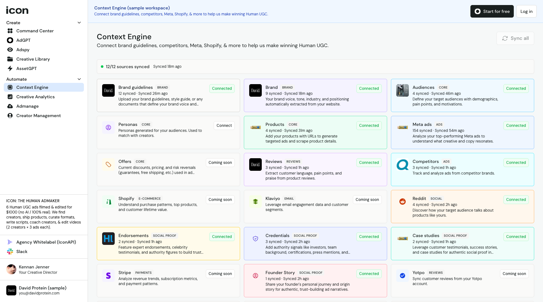The width and height of the screenshot is (543, 302).
Task: Click Coming soon on Yotpo card
Action: [x=514, y=274]
